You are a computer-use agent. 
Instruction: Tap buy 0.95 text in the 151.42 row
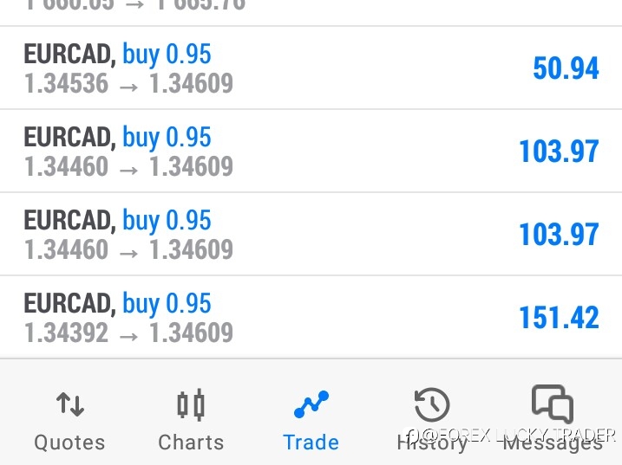coord(167,303)
